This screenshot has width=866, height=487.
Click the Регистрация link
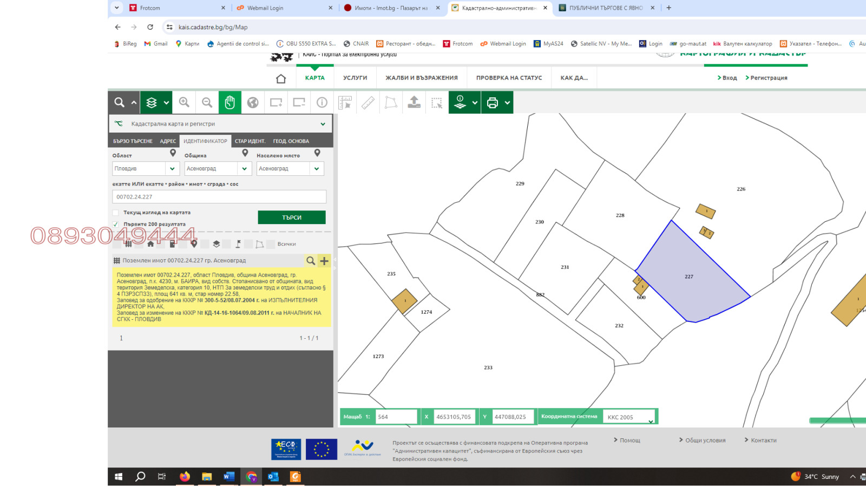coord(768,78)
